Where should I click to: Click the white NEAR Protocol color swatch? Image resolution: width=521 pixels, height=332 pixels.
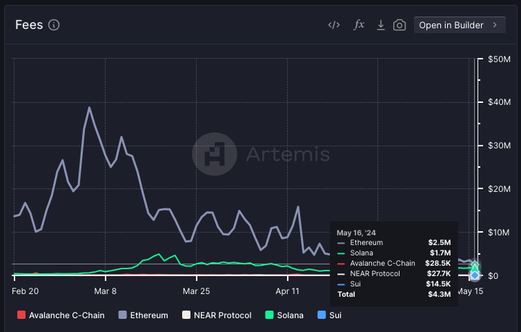(186, 315)
